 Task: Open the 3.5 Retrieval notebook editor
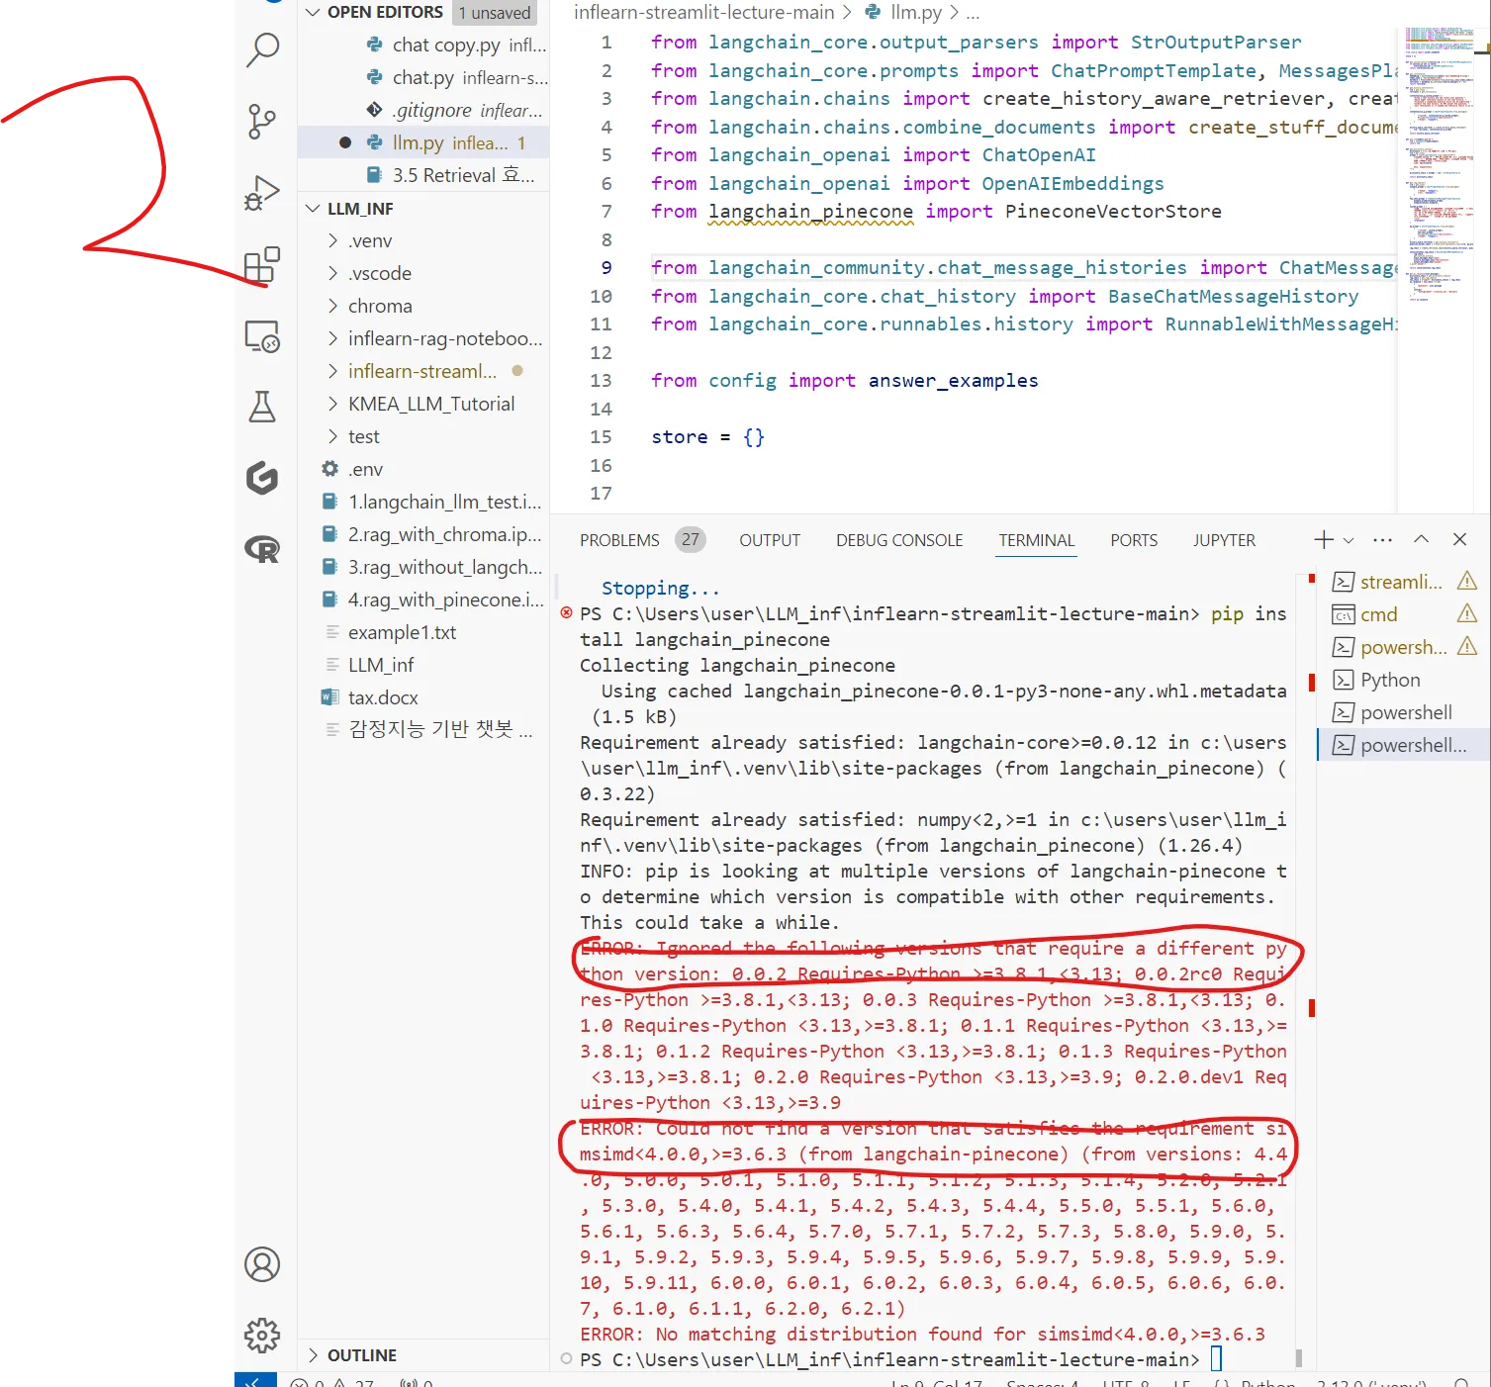point(423,175)
